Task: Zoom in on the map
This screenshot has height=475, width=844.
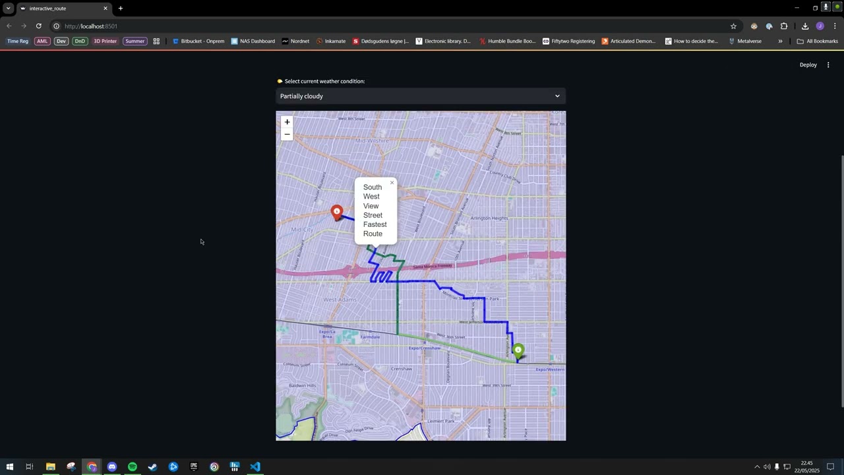Action: (287, 122)
